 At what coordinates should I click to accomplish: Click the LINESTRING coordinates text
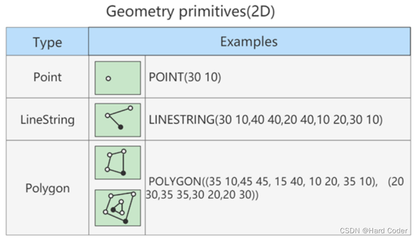(265, 120)
